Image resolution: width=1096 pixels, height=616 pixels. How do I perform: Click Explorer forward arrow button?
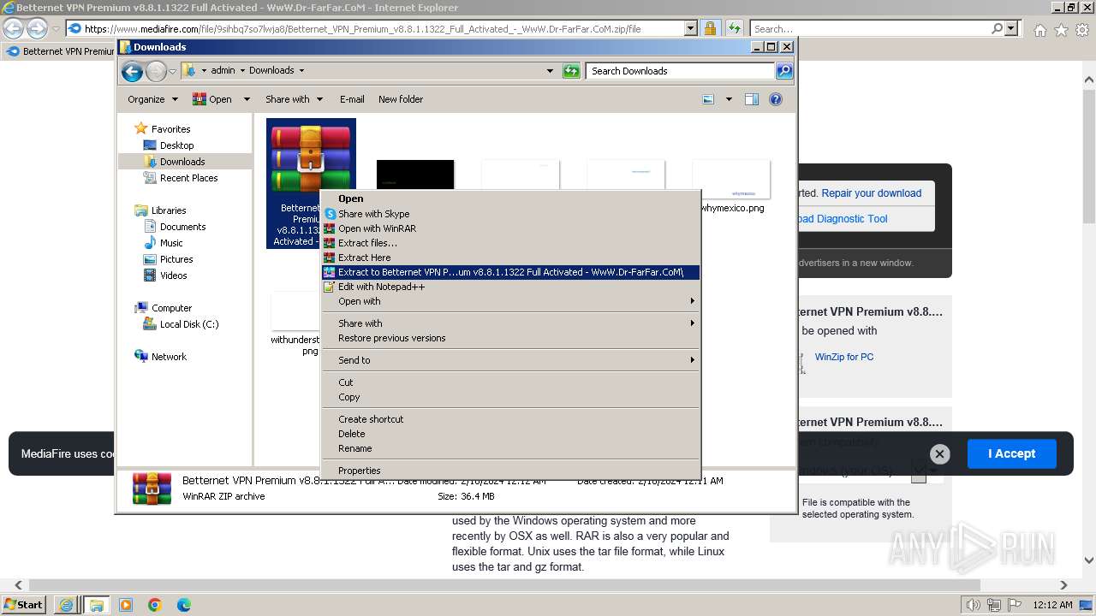point(156,71)
